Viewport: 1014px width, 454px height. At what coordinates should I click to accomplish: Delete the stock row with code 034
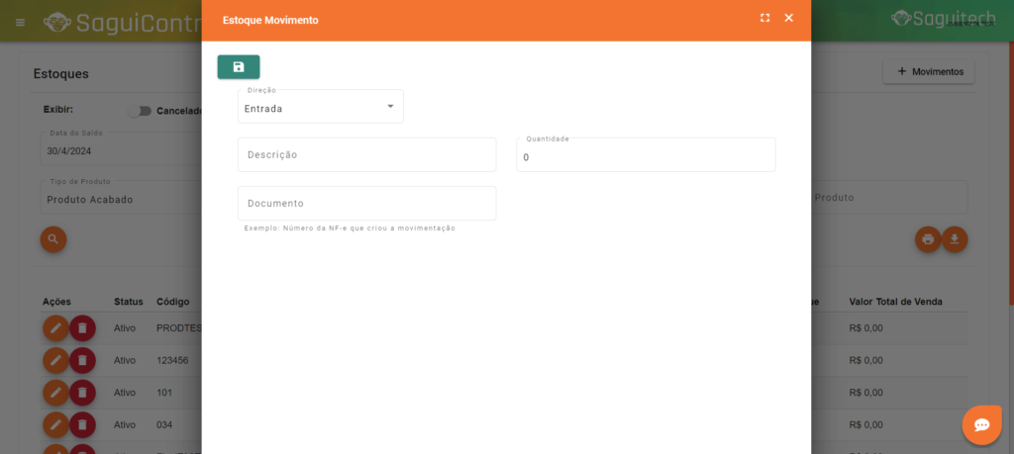83,425
